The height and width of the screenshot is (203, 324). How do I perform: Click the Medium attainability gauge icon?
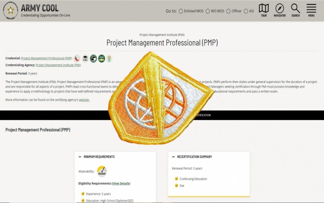[x=102, y=172]
